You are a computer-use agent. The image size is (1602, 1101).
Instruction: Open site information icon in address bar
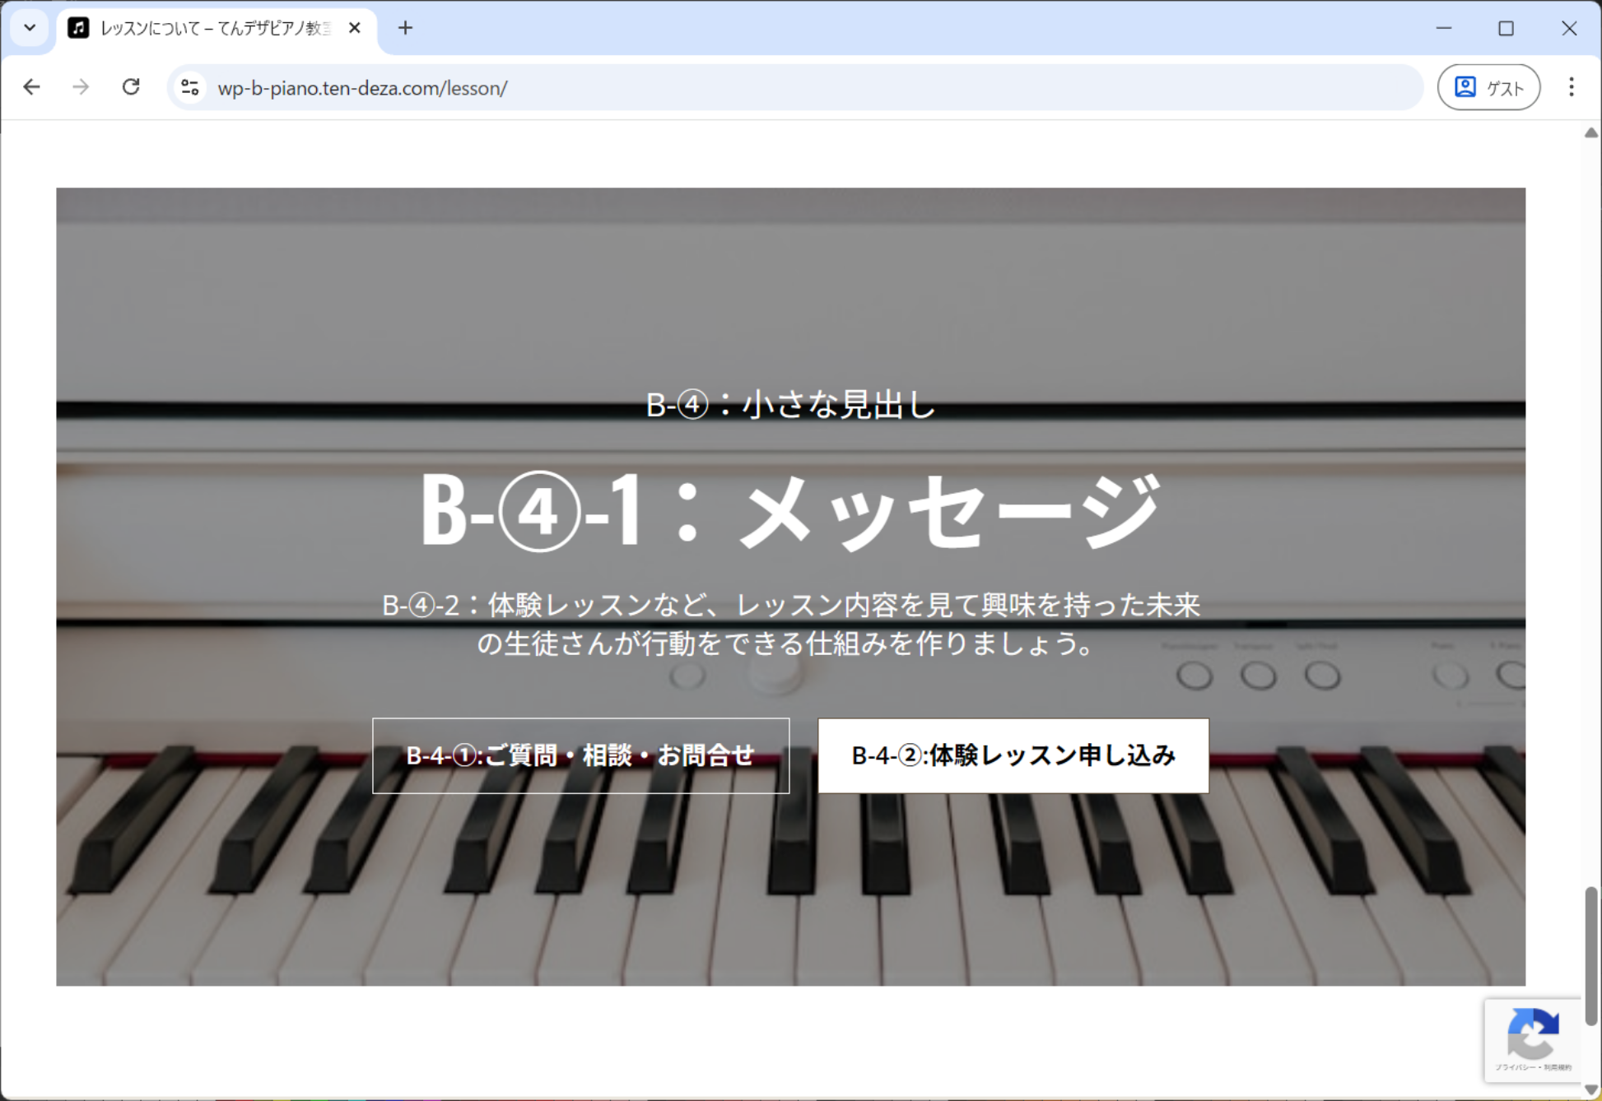[190, 87]
